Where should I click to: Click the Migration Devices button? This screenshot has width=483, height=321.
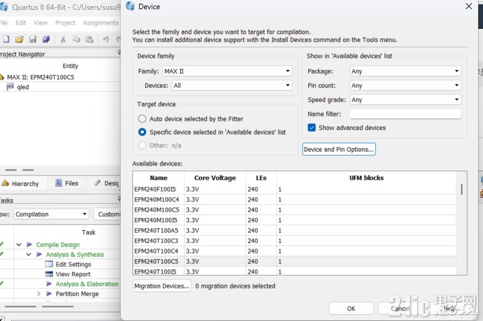pyautogui.click(x=162, y=286)
